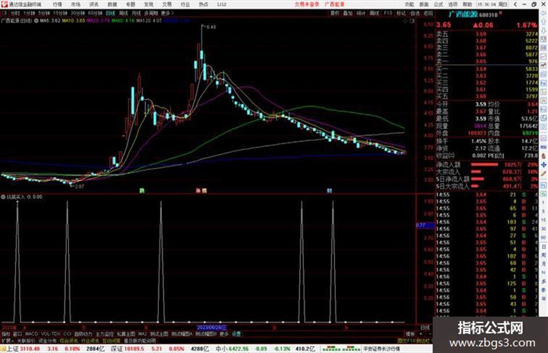This screenshot has width=548, height=353.
Task: Click the 交易未登录 login link
Action: click(307, 4)
